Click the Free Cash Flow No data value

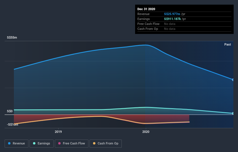(170, 24)
